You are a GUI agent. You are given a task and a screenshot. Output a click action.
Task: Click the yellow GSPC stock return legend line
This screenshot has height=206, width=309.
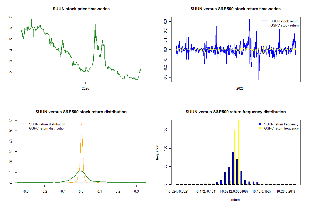264,25
